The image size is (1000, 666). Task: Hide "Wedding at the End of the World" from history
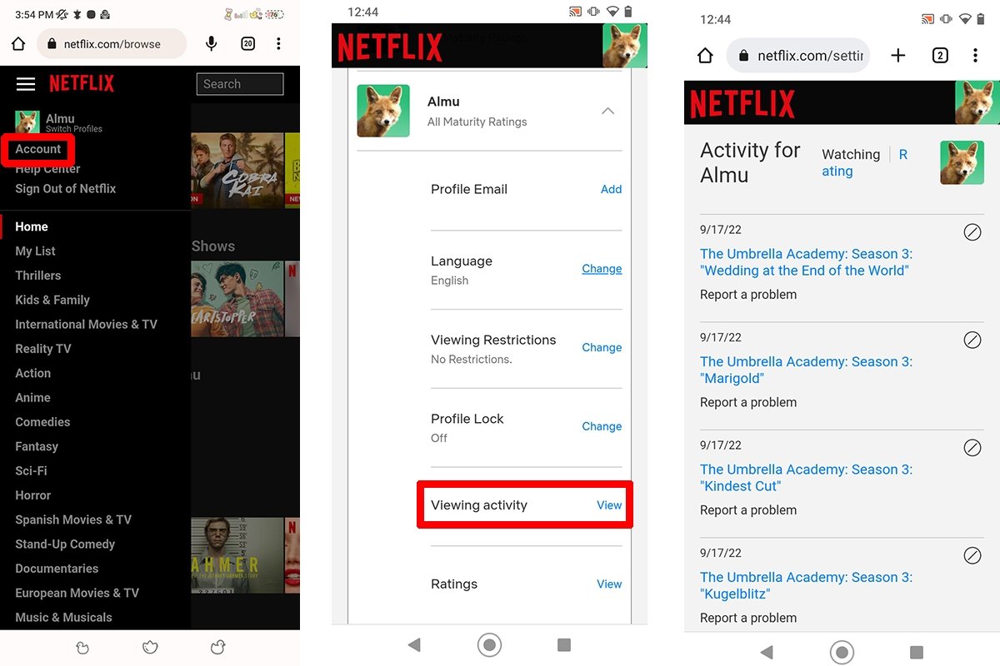click(972, 232)
